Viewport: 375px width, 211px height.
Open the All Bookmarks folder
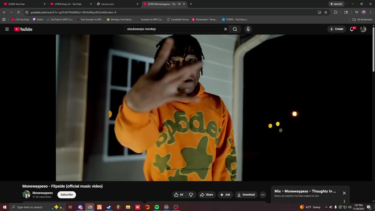coord(362,20)
